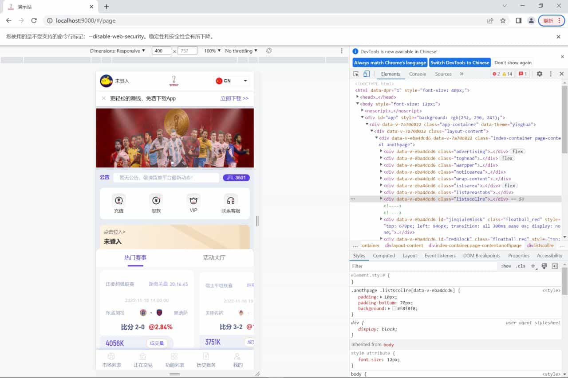This screenshot has width=568, height=378.
Task: Open the 100% zoom dropdown
Action: (213, 51)
